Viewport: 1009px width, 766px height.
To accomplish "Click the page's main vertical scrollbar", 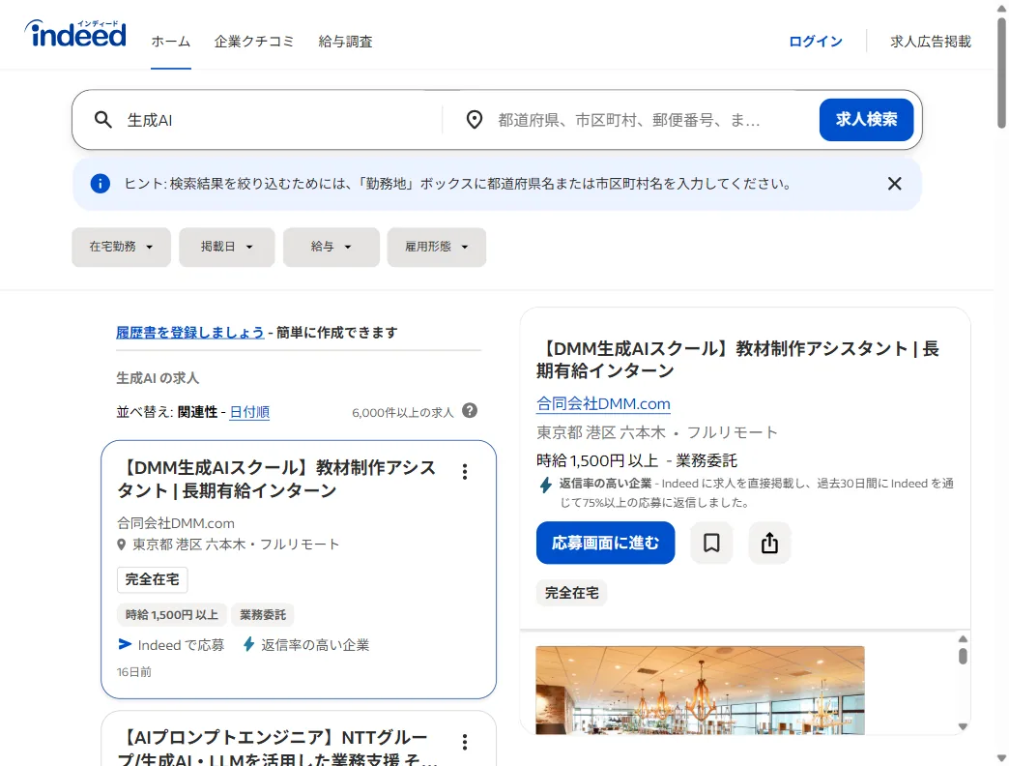I will point(1001,73).
